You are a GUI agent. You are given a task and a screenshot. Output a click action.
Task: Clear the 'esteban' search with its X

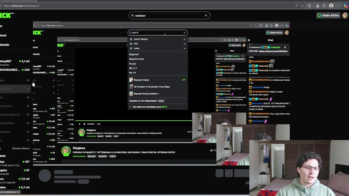coord(206,16)
